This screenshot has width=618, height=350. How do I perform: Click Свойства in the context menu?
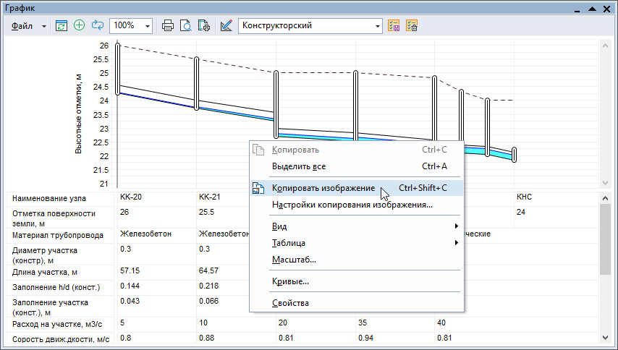[290, 302]
